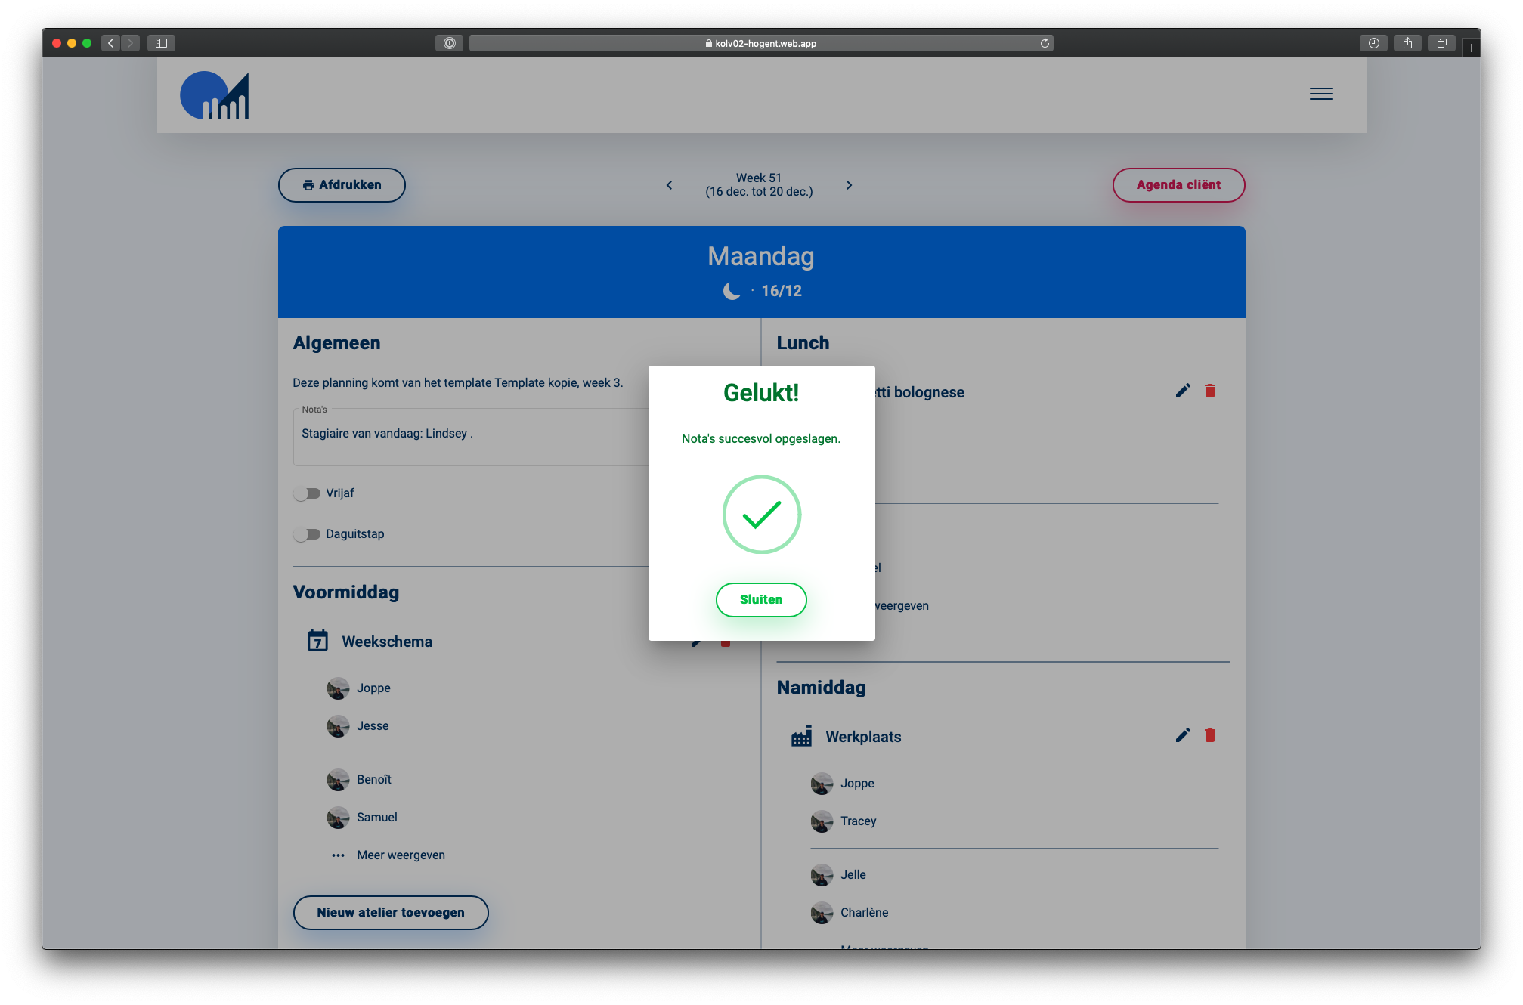Enable the Daguitstap switch
Viewport: 1523px width, 1005px height.
[307, 534]
